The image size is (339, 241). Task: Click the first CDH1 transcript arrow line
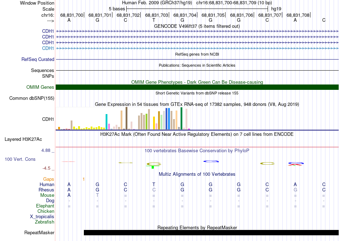pyautogui.click(x=197, y=31)
